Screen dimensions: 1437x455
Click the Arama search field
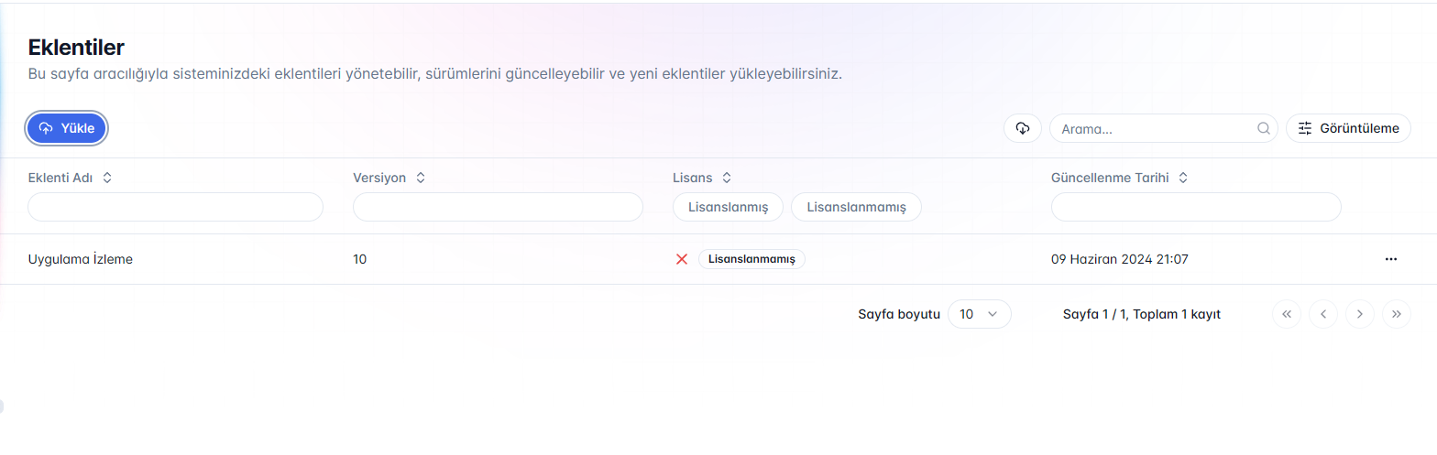pos(1155,128)
